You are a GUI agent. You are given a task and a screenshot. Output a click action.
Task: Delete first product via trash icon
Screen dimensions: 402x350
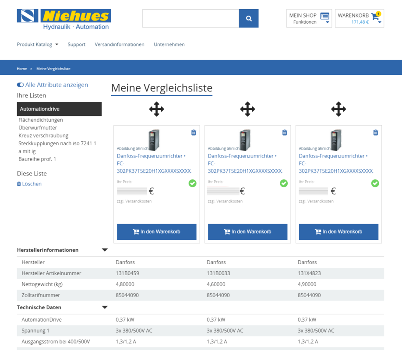194,133
